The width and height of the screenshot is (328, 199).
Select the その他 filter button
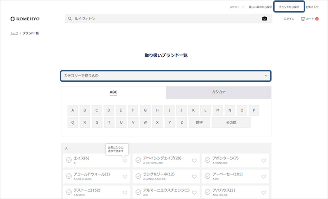[231, 122]
